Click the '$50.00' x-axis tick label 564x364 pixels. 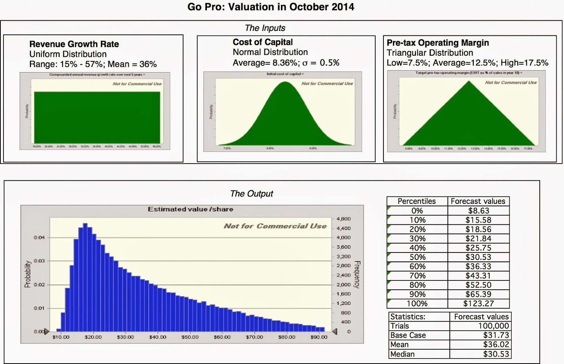(190, 337)
